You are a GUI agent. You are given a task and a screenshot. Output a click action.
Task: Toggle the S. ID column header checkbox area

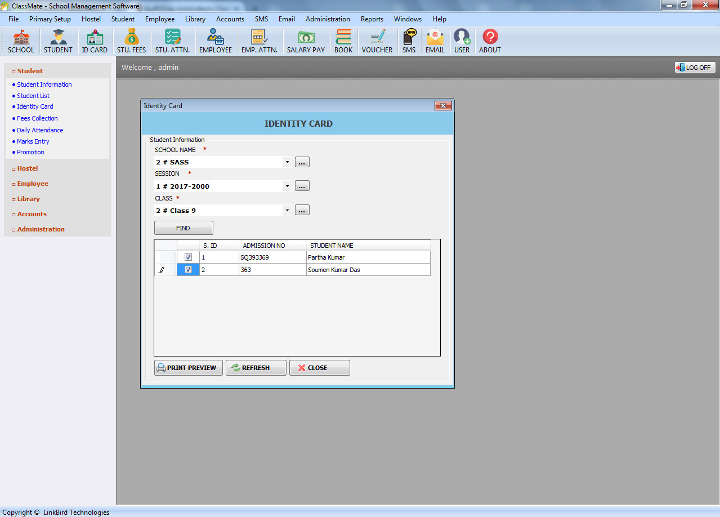(187, 245)
